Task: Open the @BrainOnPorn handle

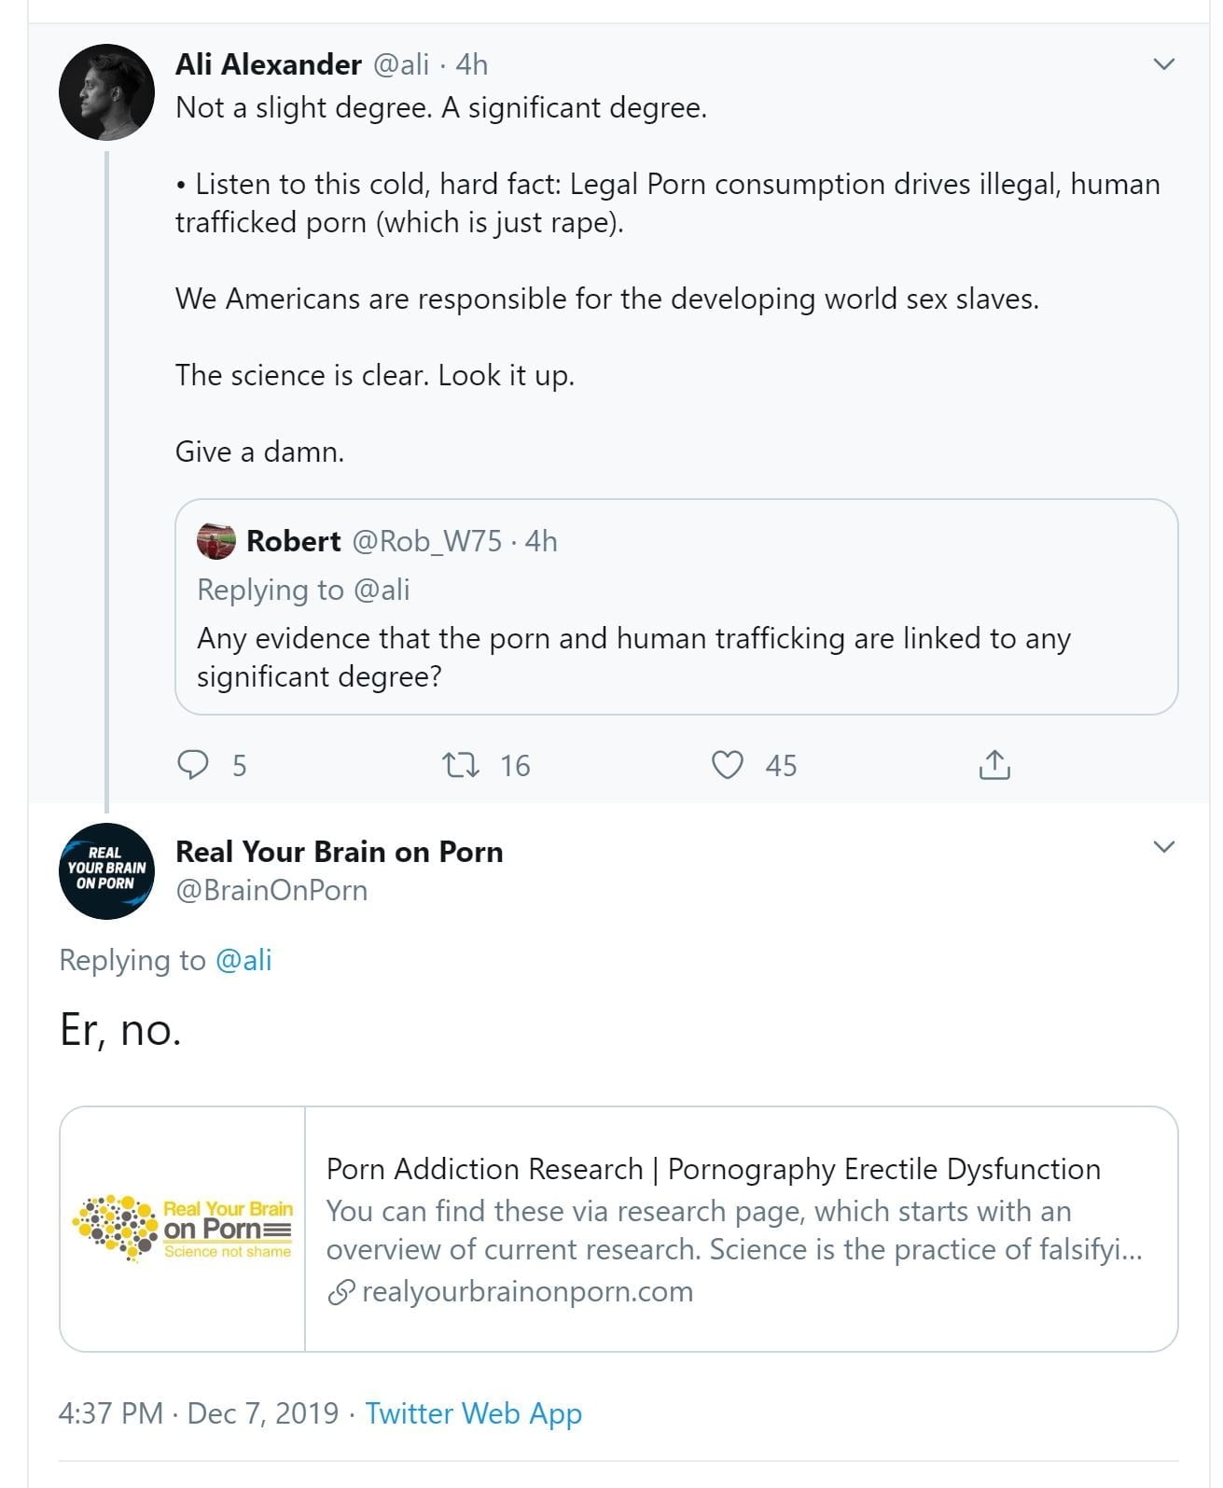Action: click(271, 890)
